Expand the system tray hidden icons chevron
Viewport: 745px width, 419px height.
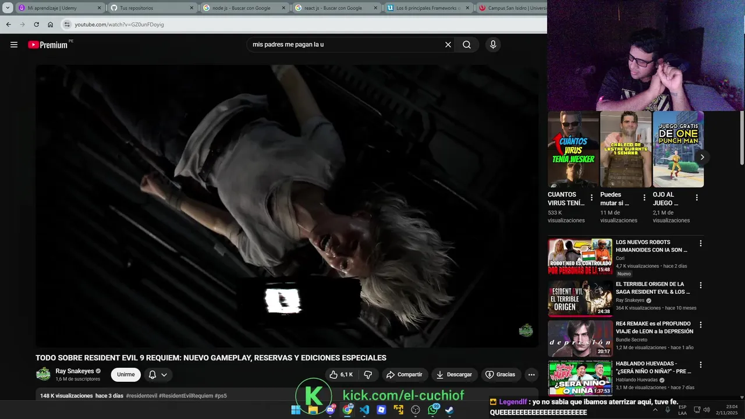pyautogui.click(x=655, y=410)
